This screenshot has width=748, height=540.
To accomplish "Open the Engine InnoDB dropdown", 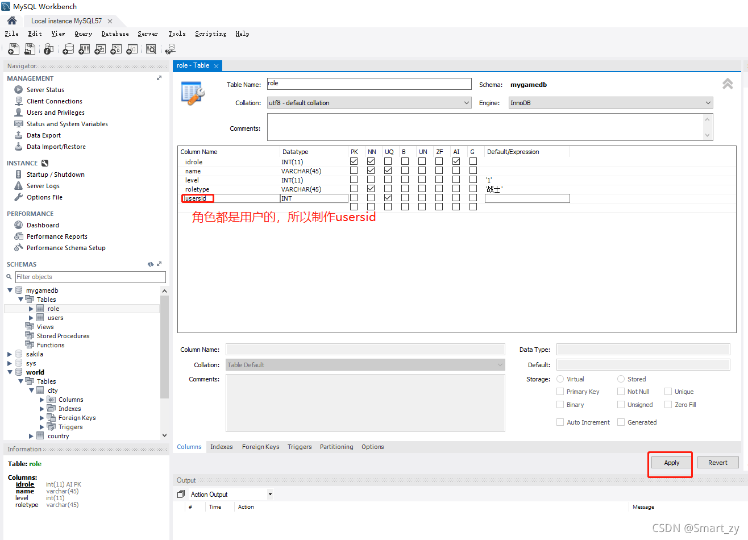I will [x=610, y=103].
